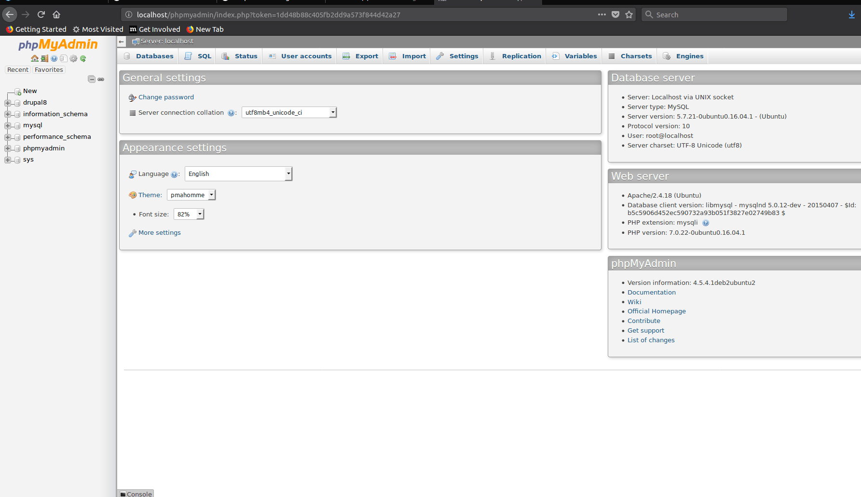Open the SQL tab
This screenshot has height=497, width=861.
pos(198,56)
